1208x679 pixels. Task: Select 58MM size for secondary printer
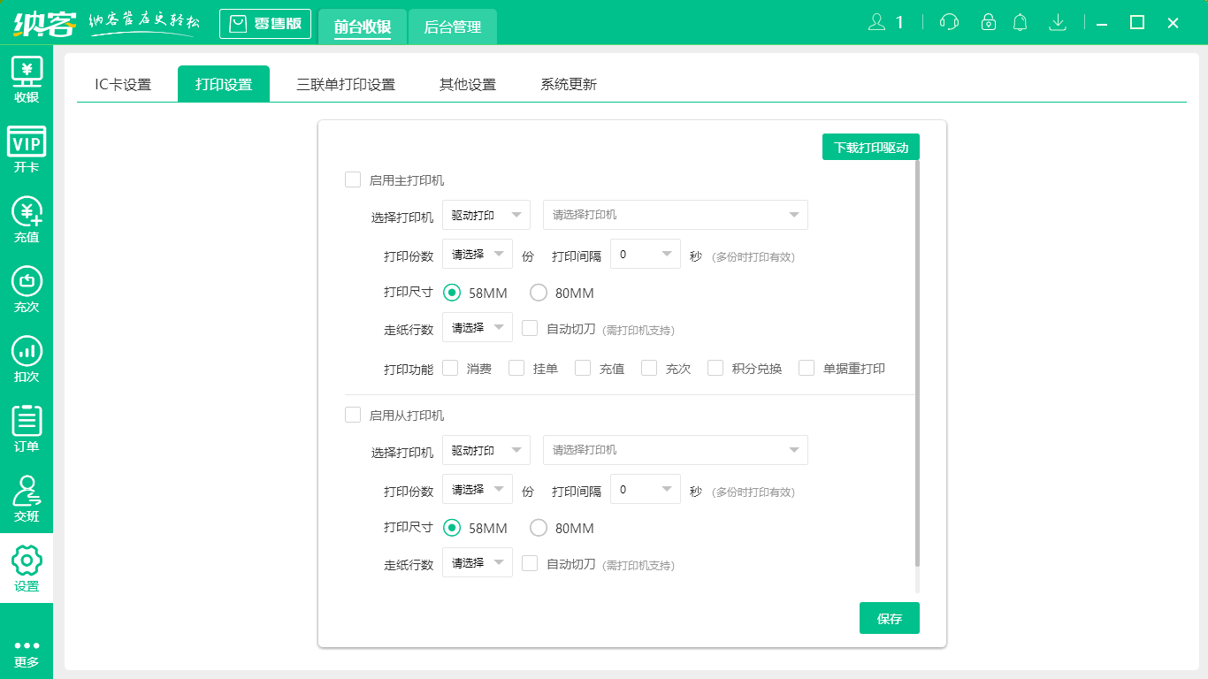[x=452, y=528]
